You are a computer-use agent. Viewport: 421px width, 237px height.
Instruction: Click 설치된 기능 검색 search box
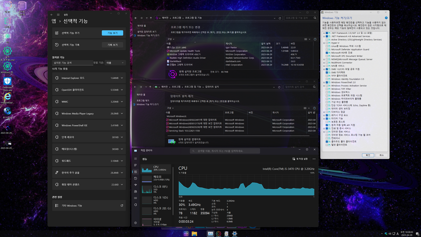[x=72, y=63]
